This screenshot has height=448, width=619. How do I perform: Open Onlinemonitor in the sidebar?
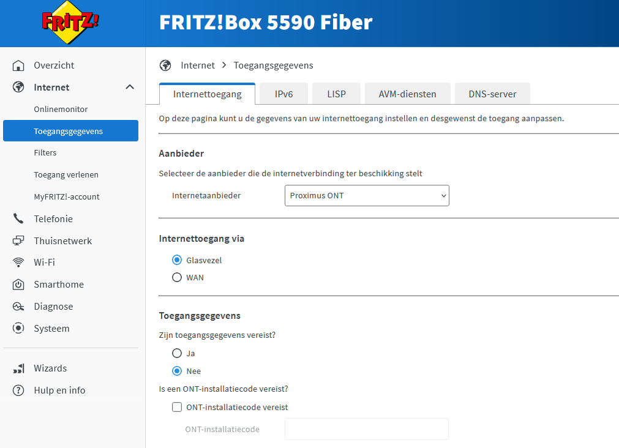61,110
